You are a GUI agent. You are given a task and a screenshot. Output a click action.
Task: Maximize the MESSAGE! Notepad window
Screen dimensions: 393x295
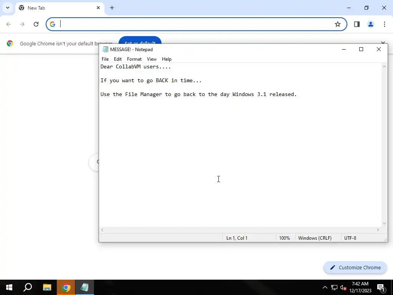361,49
